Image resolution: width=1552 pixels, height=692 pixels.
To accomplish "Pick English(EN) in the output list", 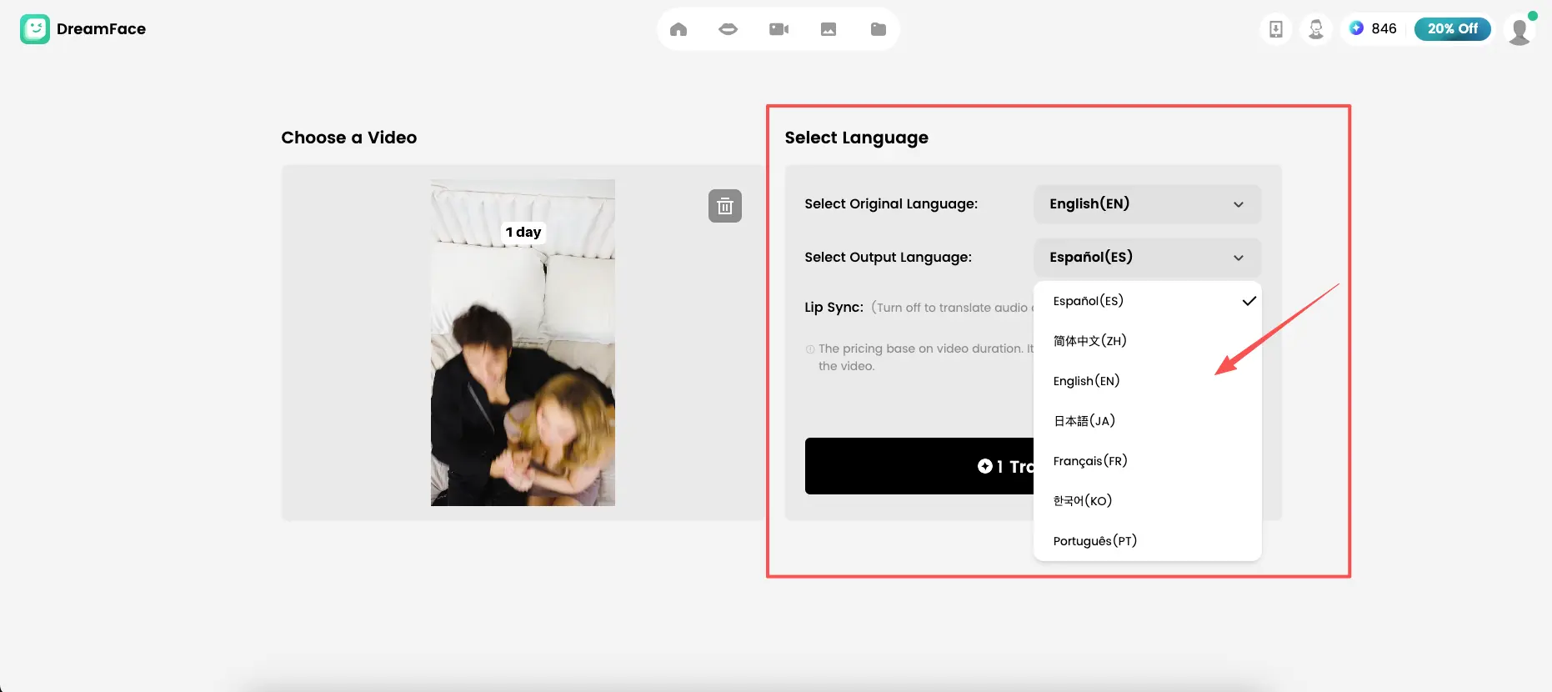I will 1087,381.
